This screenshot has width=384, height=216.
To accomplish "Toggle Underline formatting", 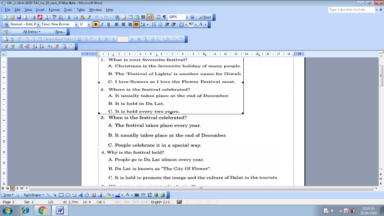I will coord(108,24).
